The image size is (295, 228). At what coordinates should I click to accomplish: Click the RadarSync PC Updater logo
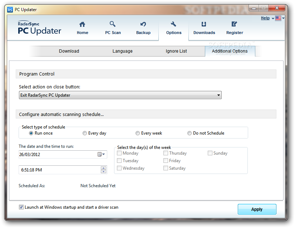click(x=39, y=28)
